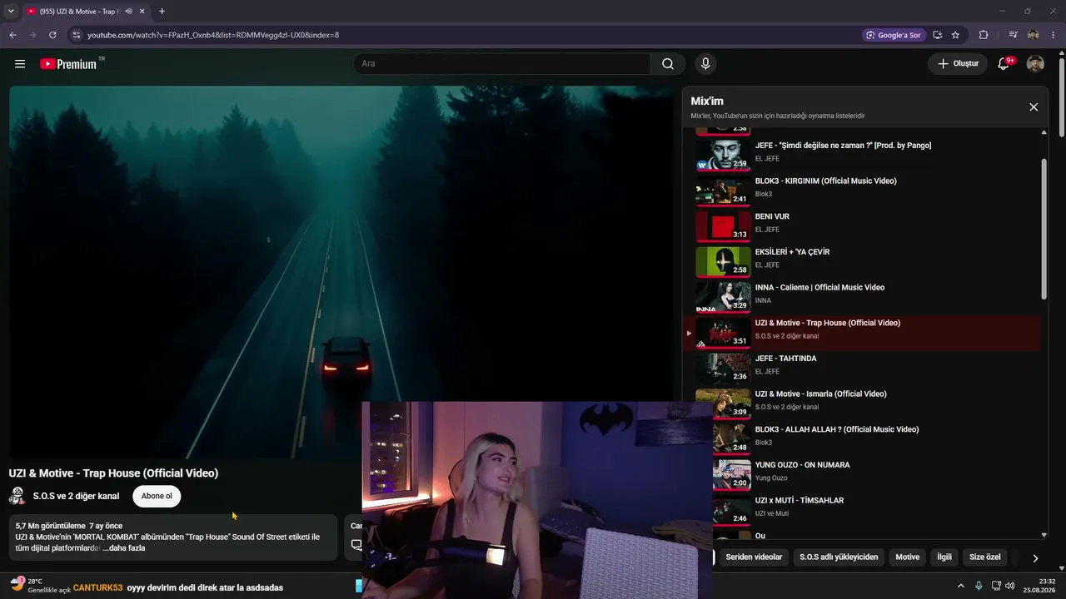Image resolution: width=1066 pixels, height=599 pixels.
Task: Open the S.O.S channel avatar
Action: (x=17, y=497)
